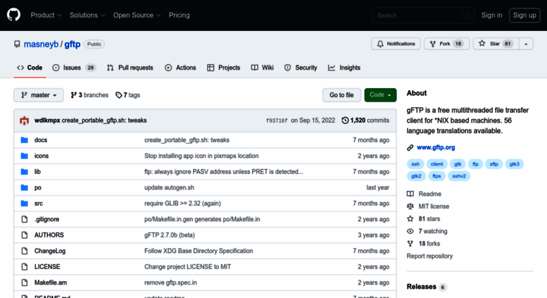Open the gftp repository link
The height and width of the screenshot is (298, 547).
(x=73, y=44)
